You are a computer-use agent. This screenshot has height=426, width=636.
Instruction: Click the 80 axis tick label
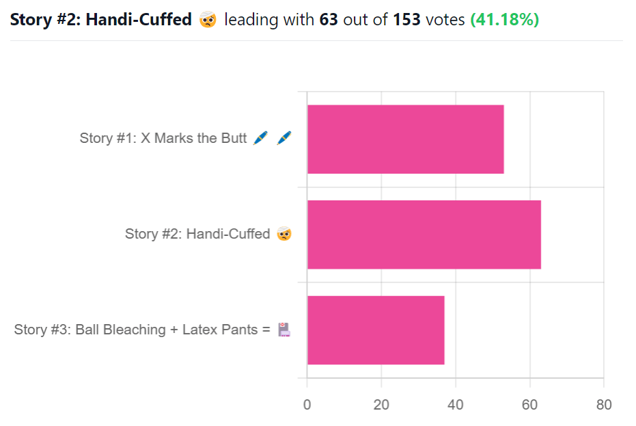tap(604, 405)
